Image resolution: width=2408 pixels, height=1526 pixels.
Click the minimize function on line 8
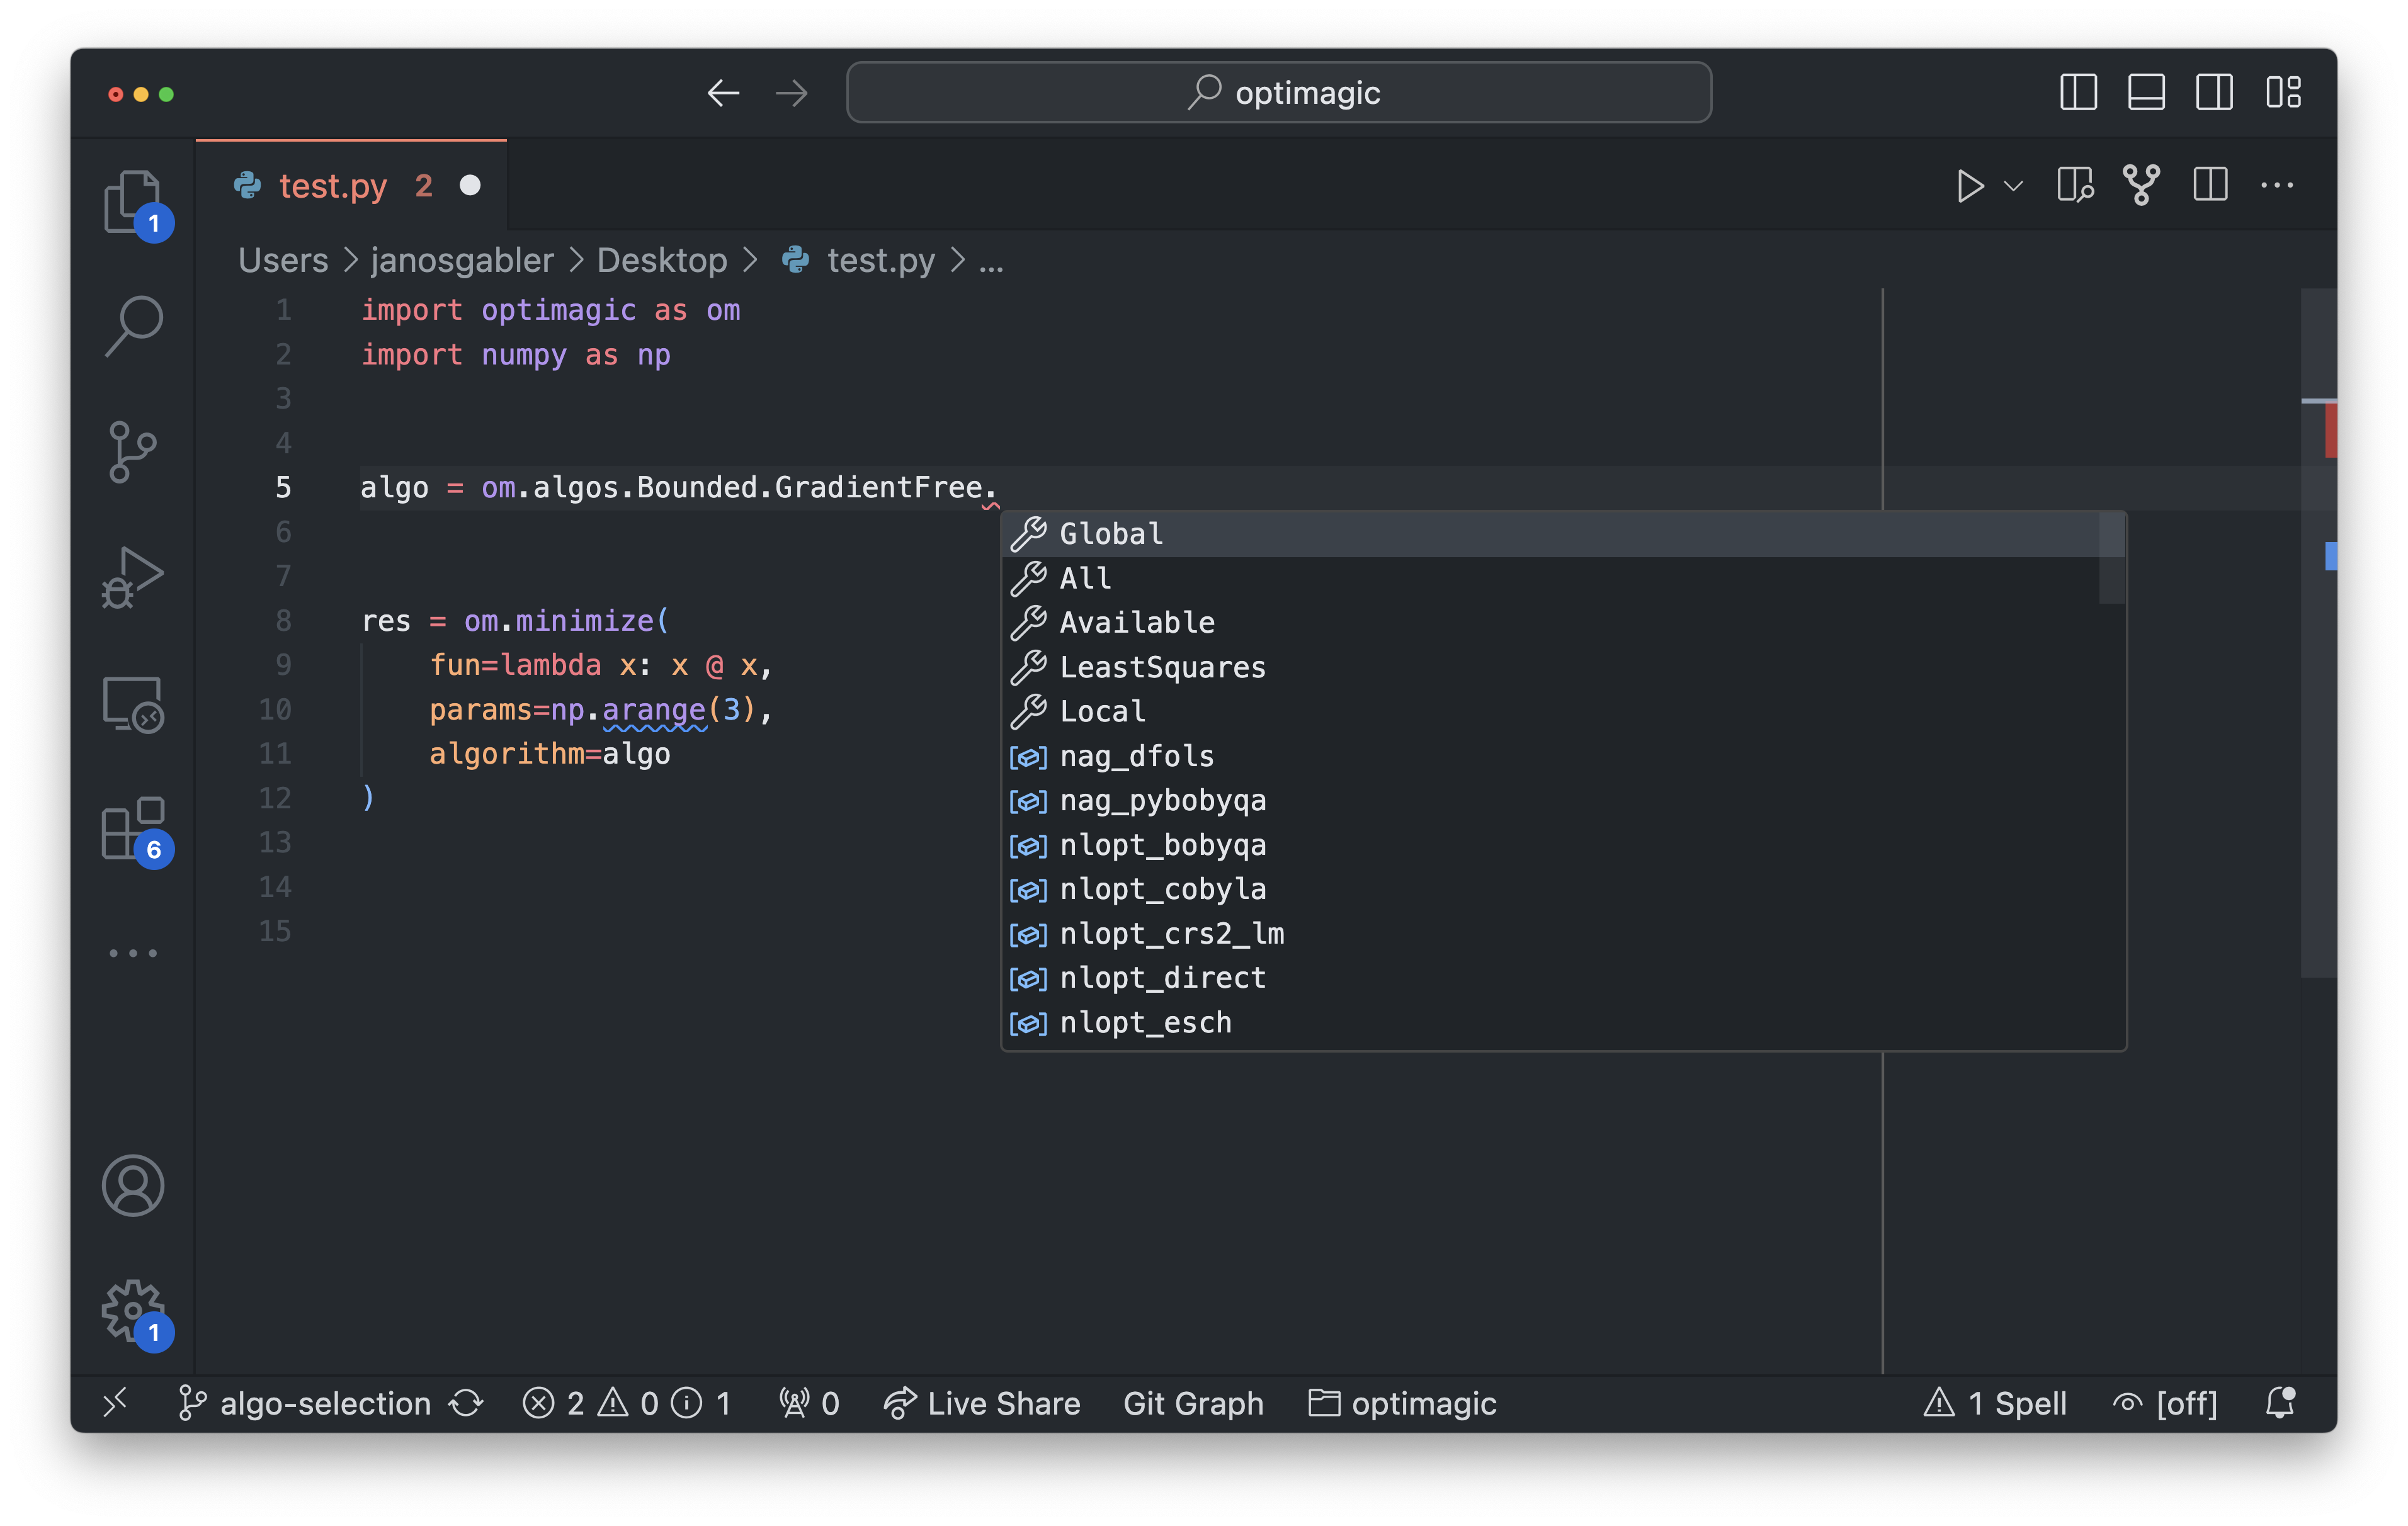coord(584,621)
